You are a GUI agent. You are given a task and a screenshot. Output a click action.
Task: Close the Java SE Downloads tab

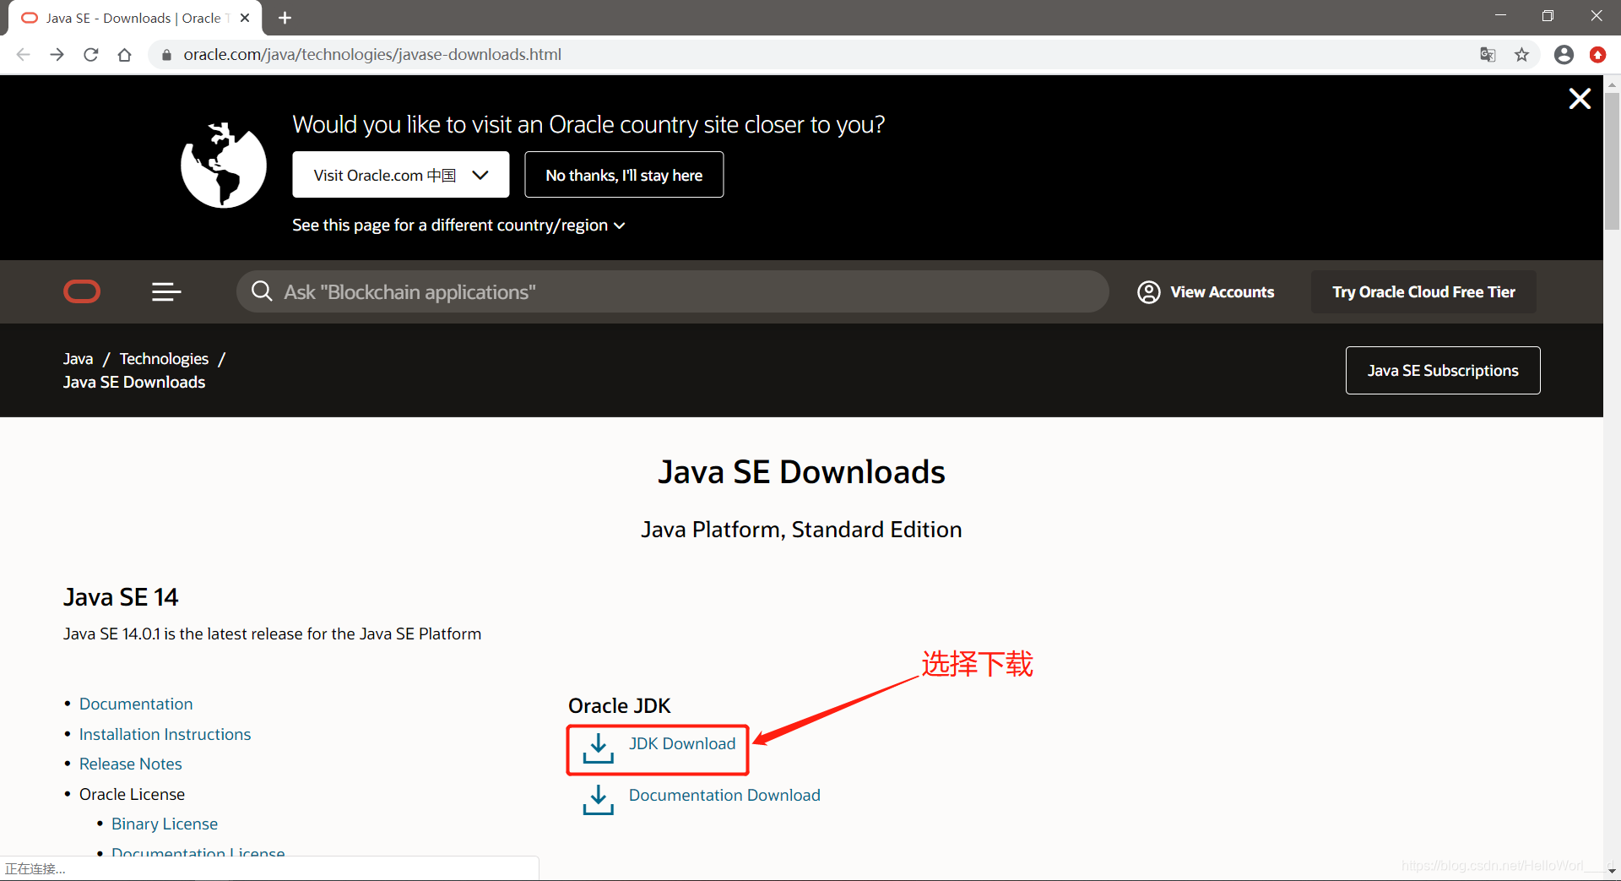tap(245, 18)
